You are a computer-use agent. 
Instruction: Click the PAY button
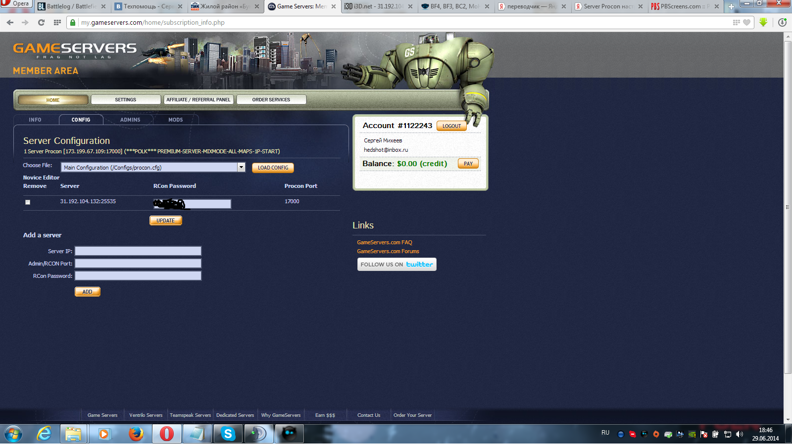pyautogui.click(x=468, y=164)
